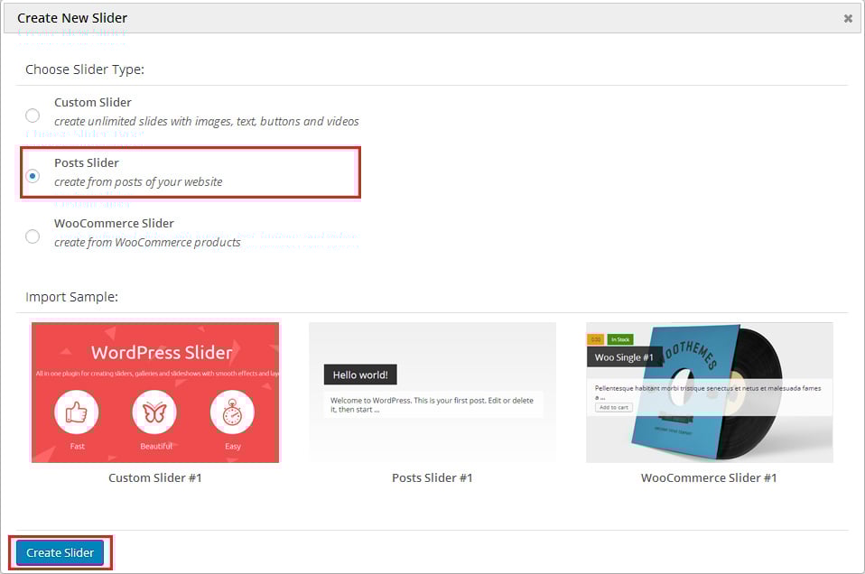Click the WooCommerce Slider #1 caption
The image size is (865, 574).
click(x=709, y=477)
